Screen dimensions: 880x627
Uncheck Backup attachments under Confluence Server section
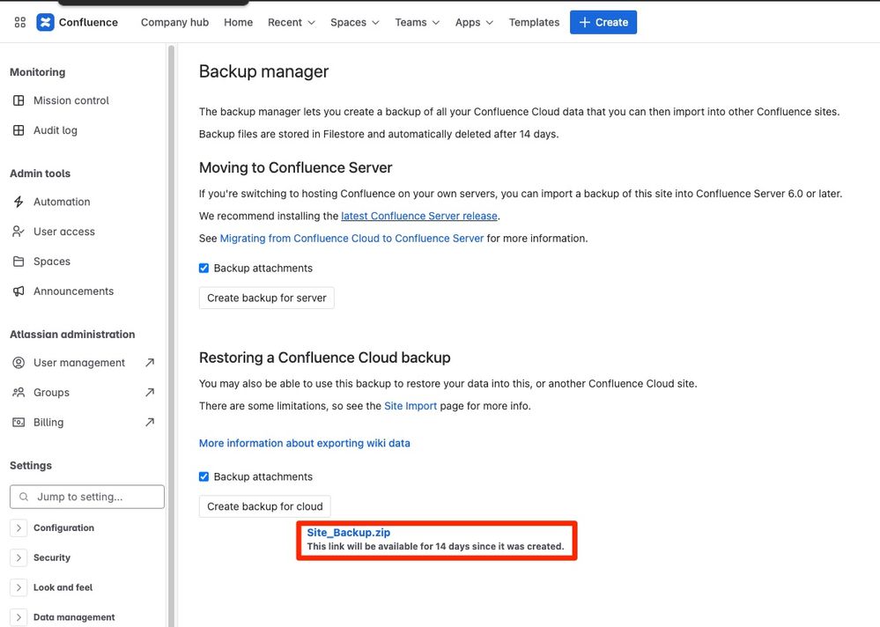(x=203, y=268)
